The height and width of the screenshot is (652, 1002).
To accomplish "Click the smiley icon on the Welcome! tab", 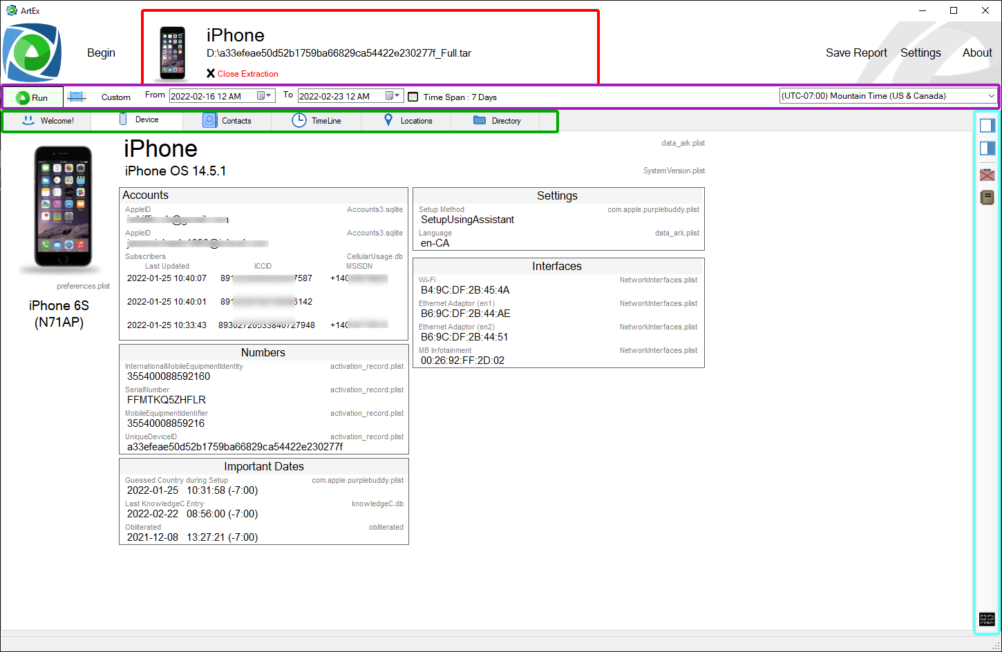I will pos(28,120).
